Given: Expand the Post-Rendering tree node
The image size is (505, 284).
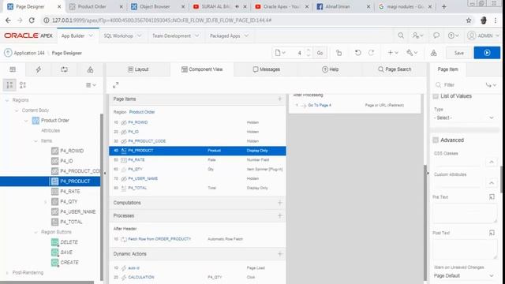Looking at the screenshot, I should (7, 273).
